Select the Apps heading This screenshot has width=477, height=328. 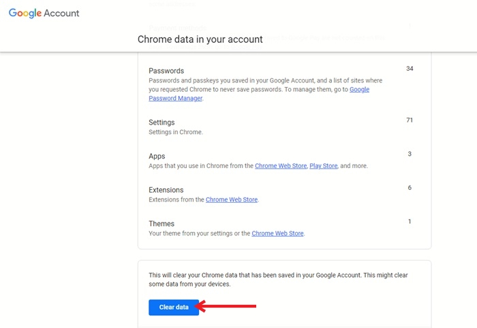[x=157, y=156]
